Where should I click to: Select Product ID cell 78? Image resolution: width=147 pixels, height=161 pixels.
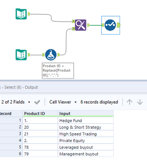point(40,147)
